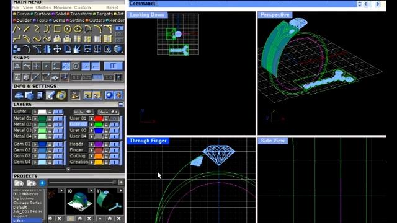Open project thumbnail number 10
This screenshot has height=223, width=397.
point(80,201)
